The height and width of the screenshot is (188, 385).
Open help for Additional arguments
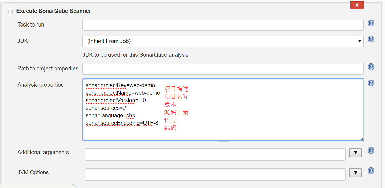click(371, 151)
